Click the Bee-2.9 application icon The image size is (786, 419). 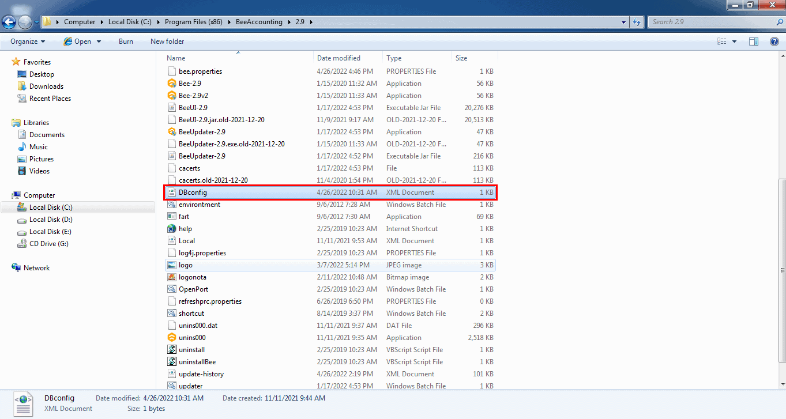(171, 84)
